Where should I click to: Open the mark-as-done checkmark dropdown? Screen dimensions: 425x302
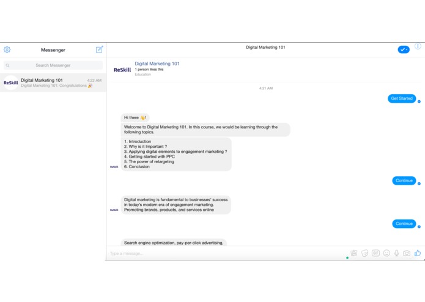click(x=404, y=50)
